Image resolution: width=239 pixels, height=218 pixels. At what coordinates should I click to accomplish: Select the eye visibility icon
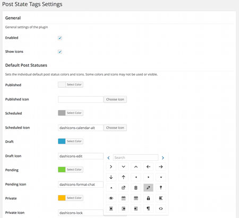pyautogui.click(x=111, y=198)
